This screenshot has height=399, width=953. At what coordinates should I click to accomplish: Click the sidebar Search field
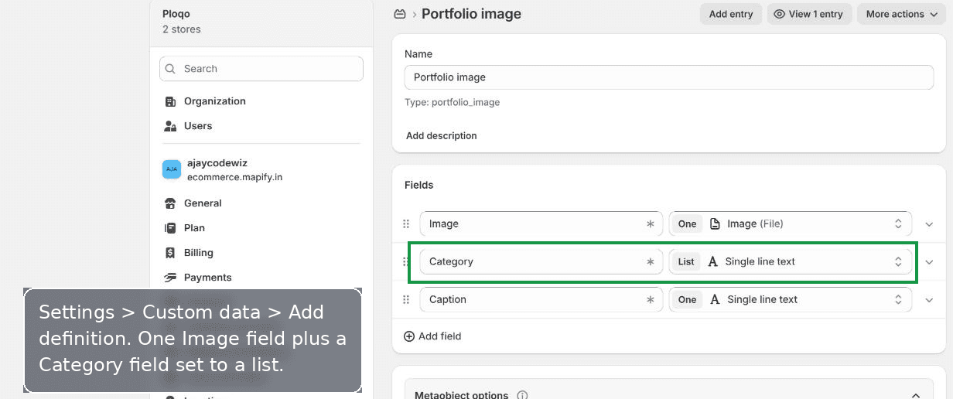point(261,69)
